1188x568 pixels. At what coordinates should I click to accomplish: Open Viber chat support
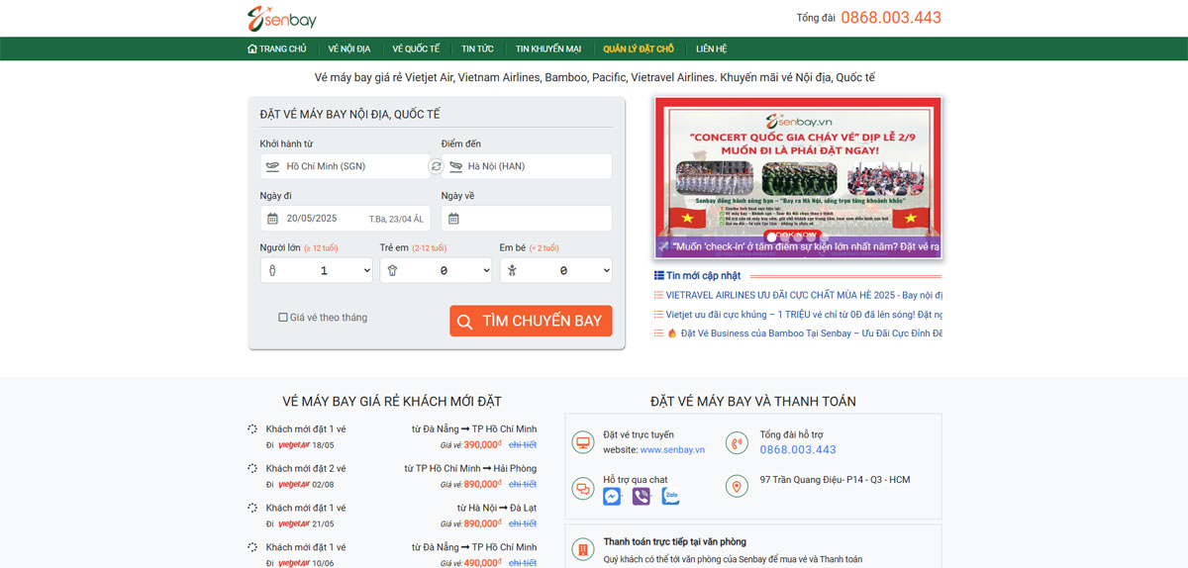642,497
